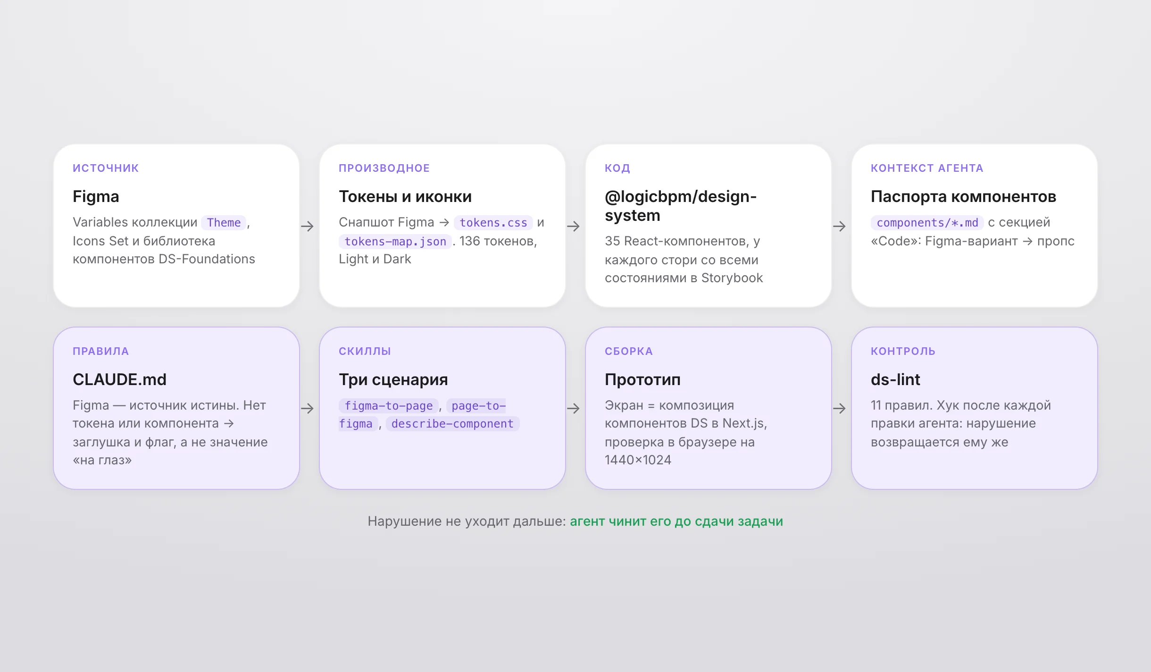Click the Figma heading in ИСТОЧНИК card
The width and height of the screenshot is (1151, 672).
(x=96, y=196)
